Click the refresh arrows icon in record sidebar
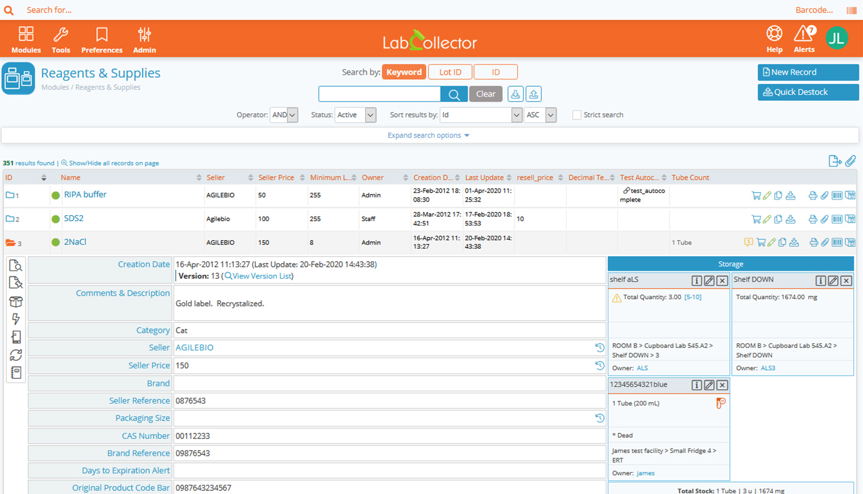The image size is (863, 494). 16,355
